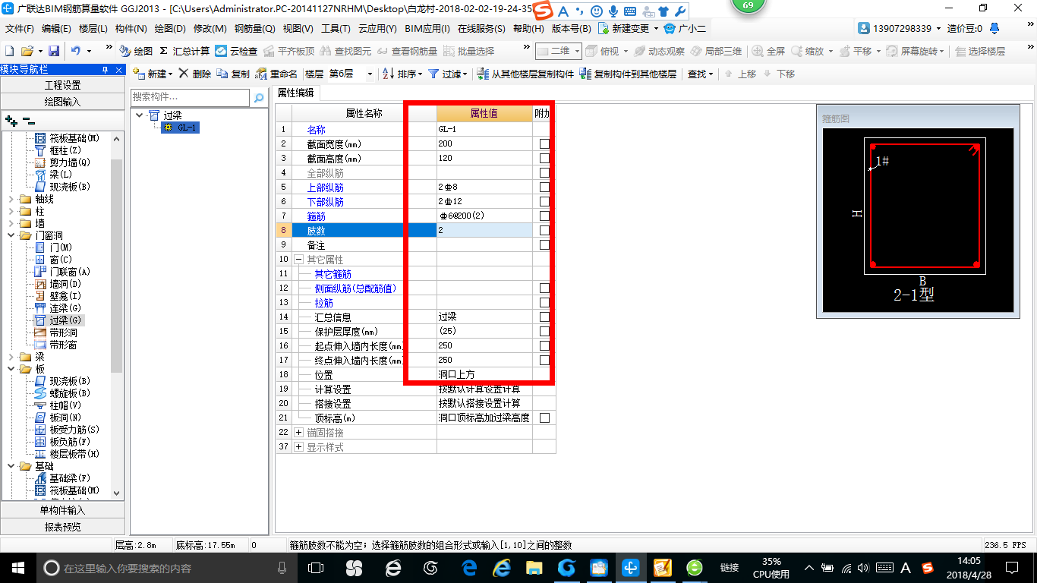Click the Windows taskbar search box
Viewport: 1037px width, 583px height.
tap(166, 567)
